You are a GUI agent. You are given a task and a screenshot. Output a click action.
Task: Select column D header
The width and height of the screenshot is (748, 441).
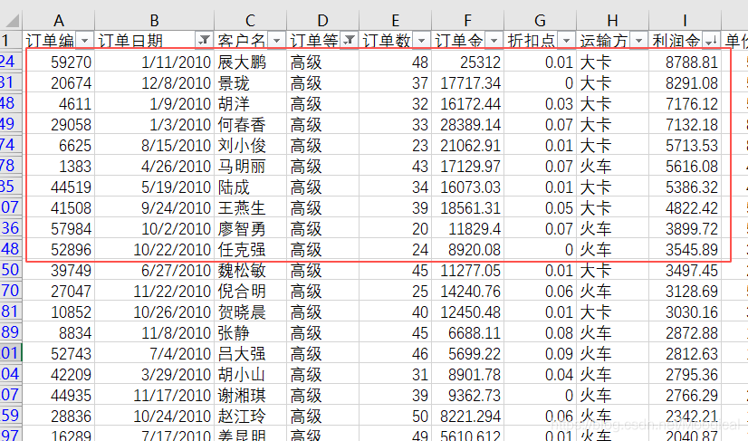(x=322, y=21)
